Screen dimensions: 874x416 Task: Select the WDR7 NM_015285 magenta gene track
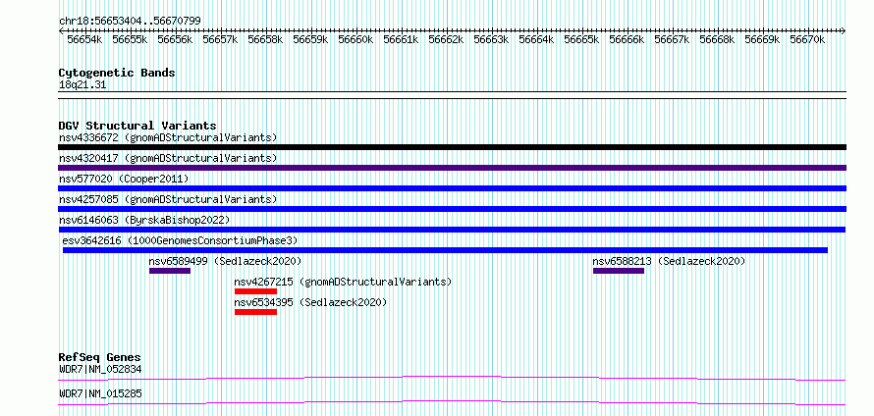click(452, 402)
